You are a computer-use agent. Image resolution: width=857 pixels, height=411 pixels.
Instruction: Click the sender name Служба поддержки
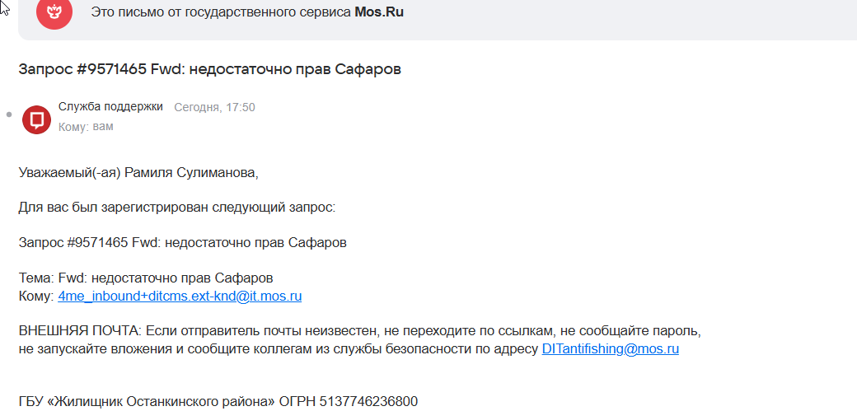(x=110, y=106)
